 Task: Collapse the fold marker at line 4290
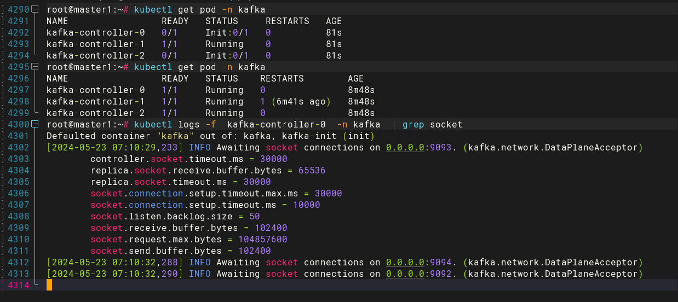click(x=36, y=10)
